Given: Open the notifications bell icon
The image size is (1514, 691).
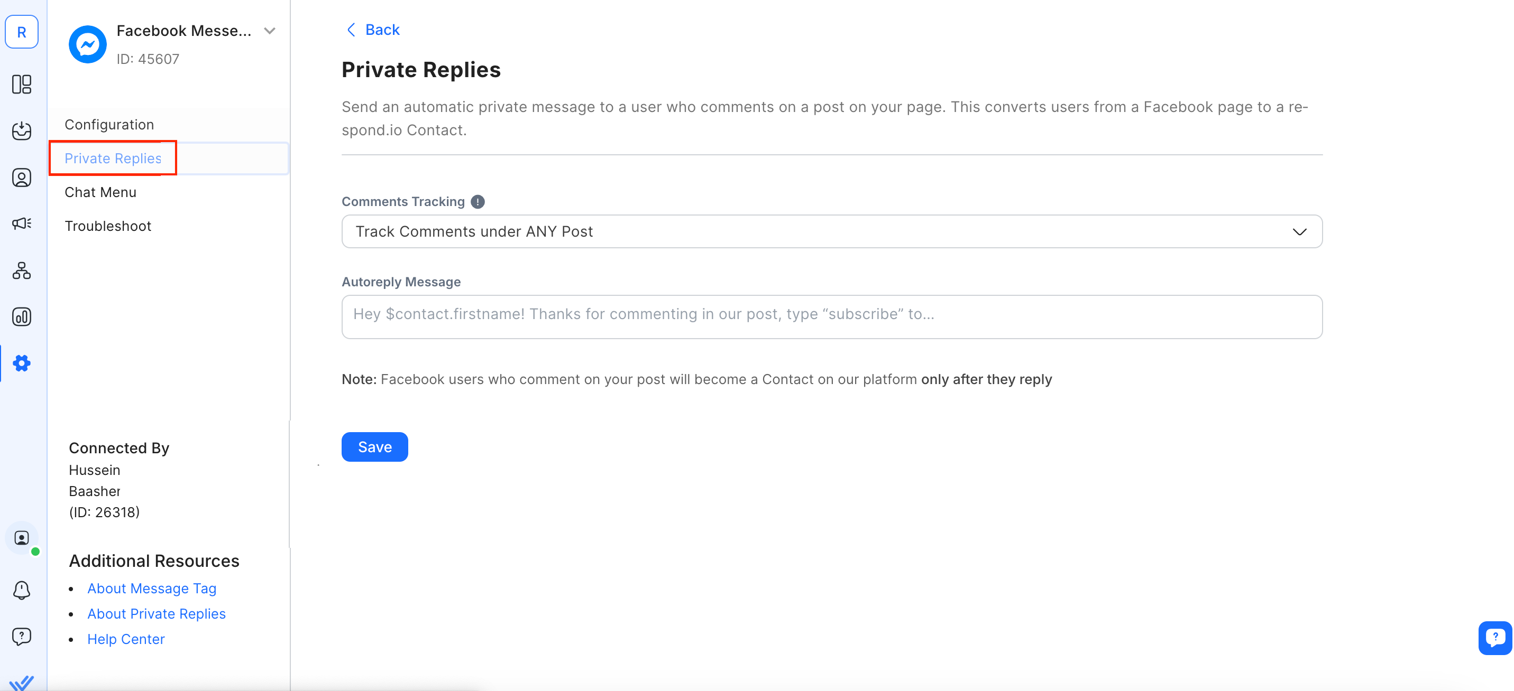Looking at the screenshot, I should pyautogui.click(x=22, y=590).
